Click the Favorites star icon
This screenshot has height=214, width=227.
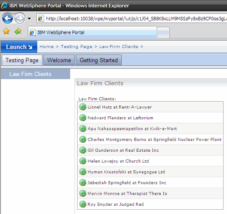[x=6, y=31]
